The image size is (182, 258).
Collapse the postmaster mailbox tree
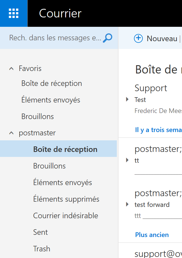[x=11, y=133]
